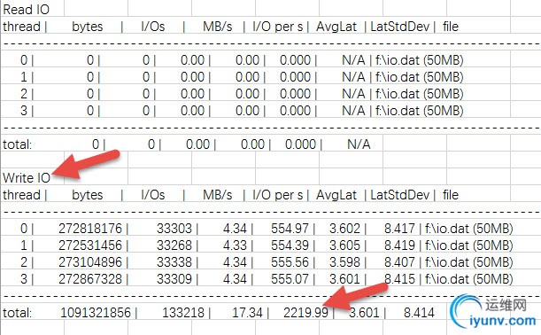Click the column header row under Read IO

coord(230,27)
